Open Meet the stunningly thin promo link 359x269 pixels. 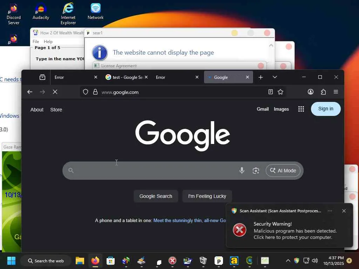point(190,221)
